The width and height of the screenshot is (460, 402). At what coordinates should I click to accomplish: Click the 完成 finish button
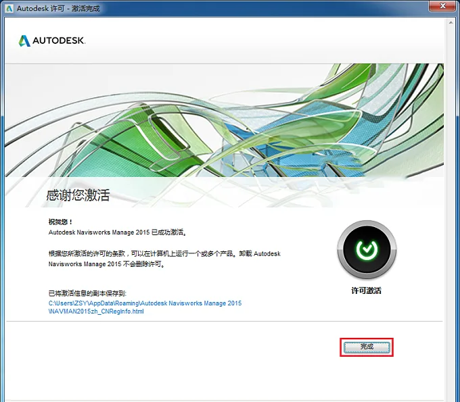click(367, 347)
